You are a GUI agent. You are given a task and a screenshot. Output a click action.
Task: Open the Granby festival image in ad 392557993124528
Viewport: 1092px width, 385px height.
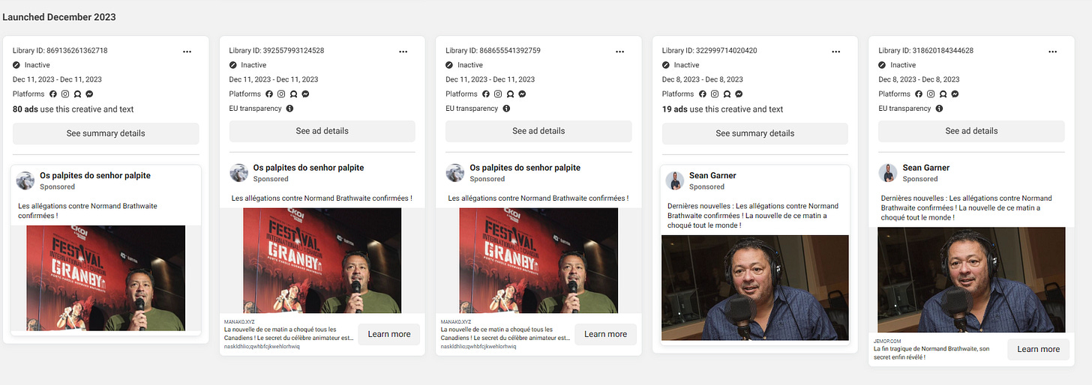click(322, 261)
